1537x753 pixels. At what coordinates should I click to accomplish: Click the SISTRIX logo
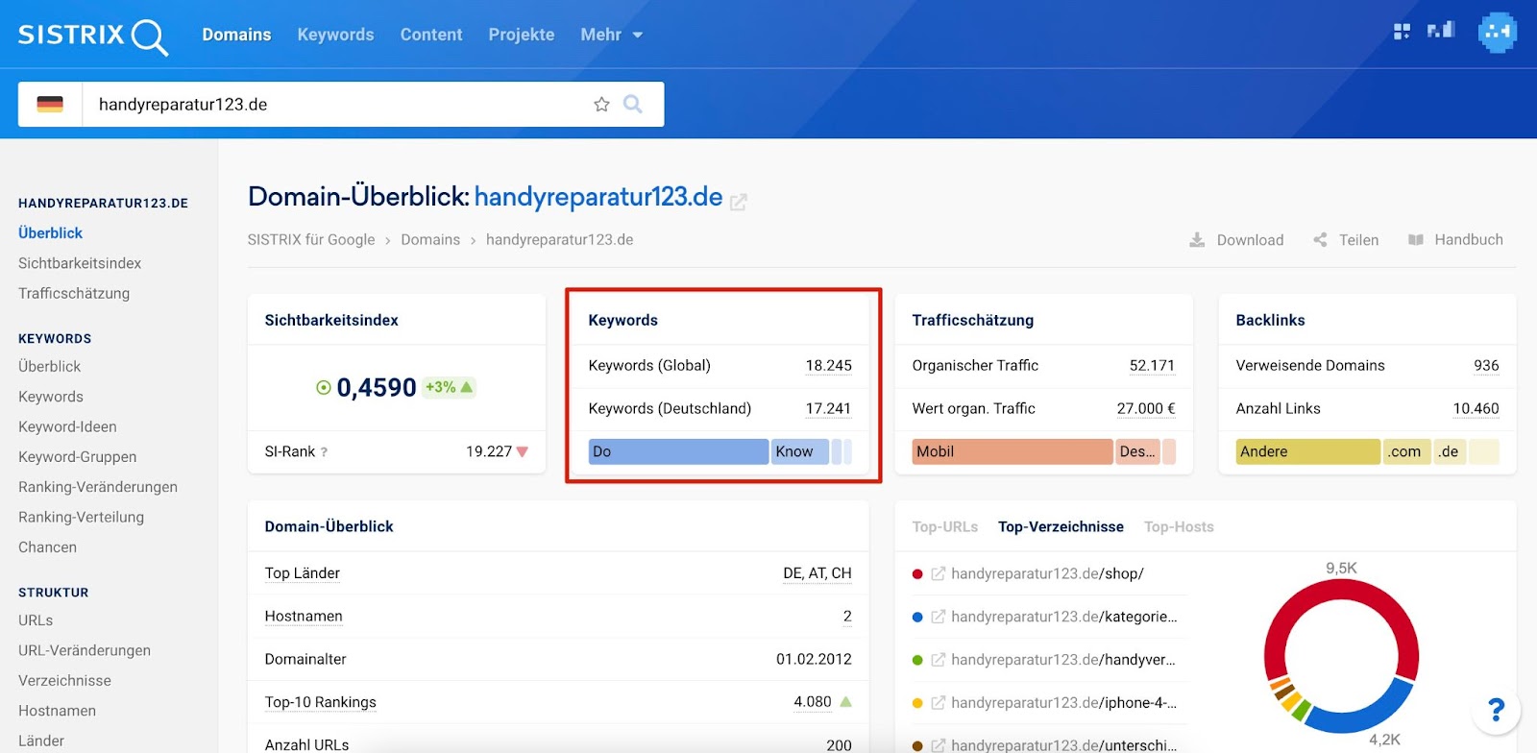pyautogui.click(x=93, y=36)
